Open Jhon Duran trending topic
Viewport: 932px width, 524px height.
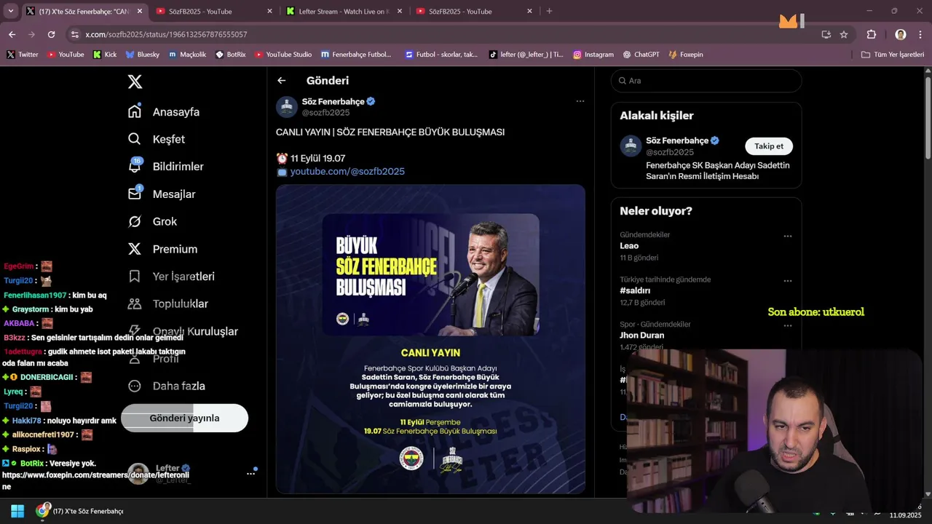point(641,336)
